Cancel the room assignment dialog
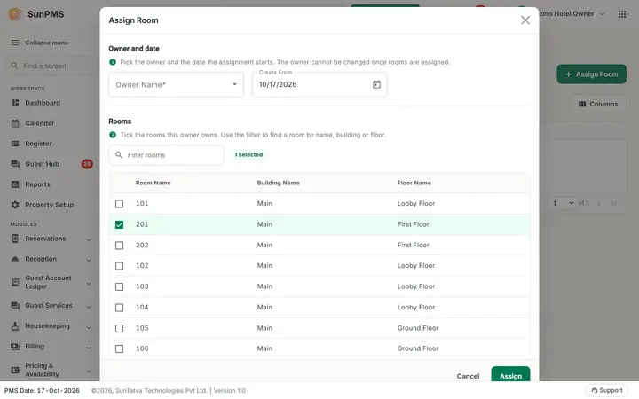This screenshot has width=639, height=399. tap(468, 376)
